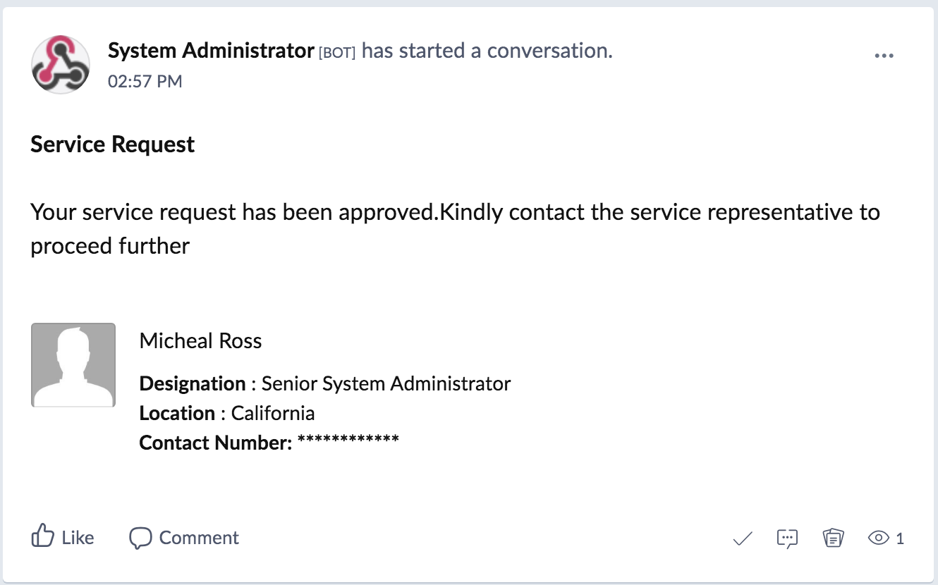The height and width of the screenshot is (585, 938).
Task: Click the thumbs-up Like icon
Action: point(43,537)
